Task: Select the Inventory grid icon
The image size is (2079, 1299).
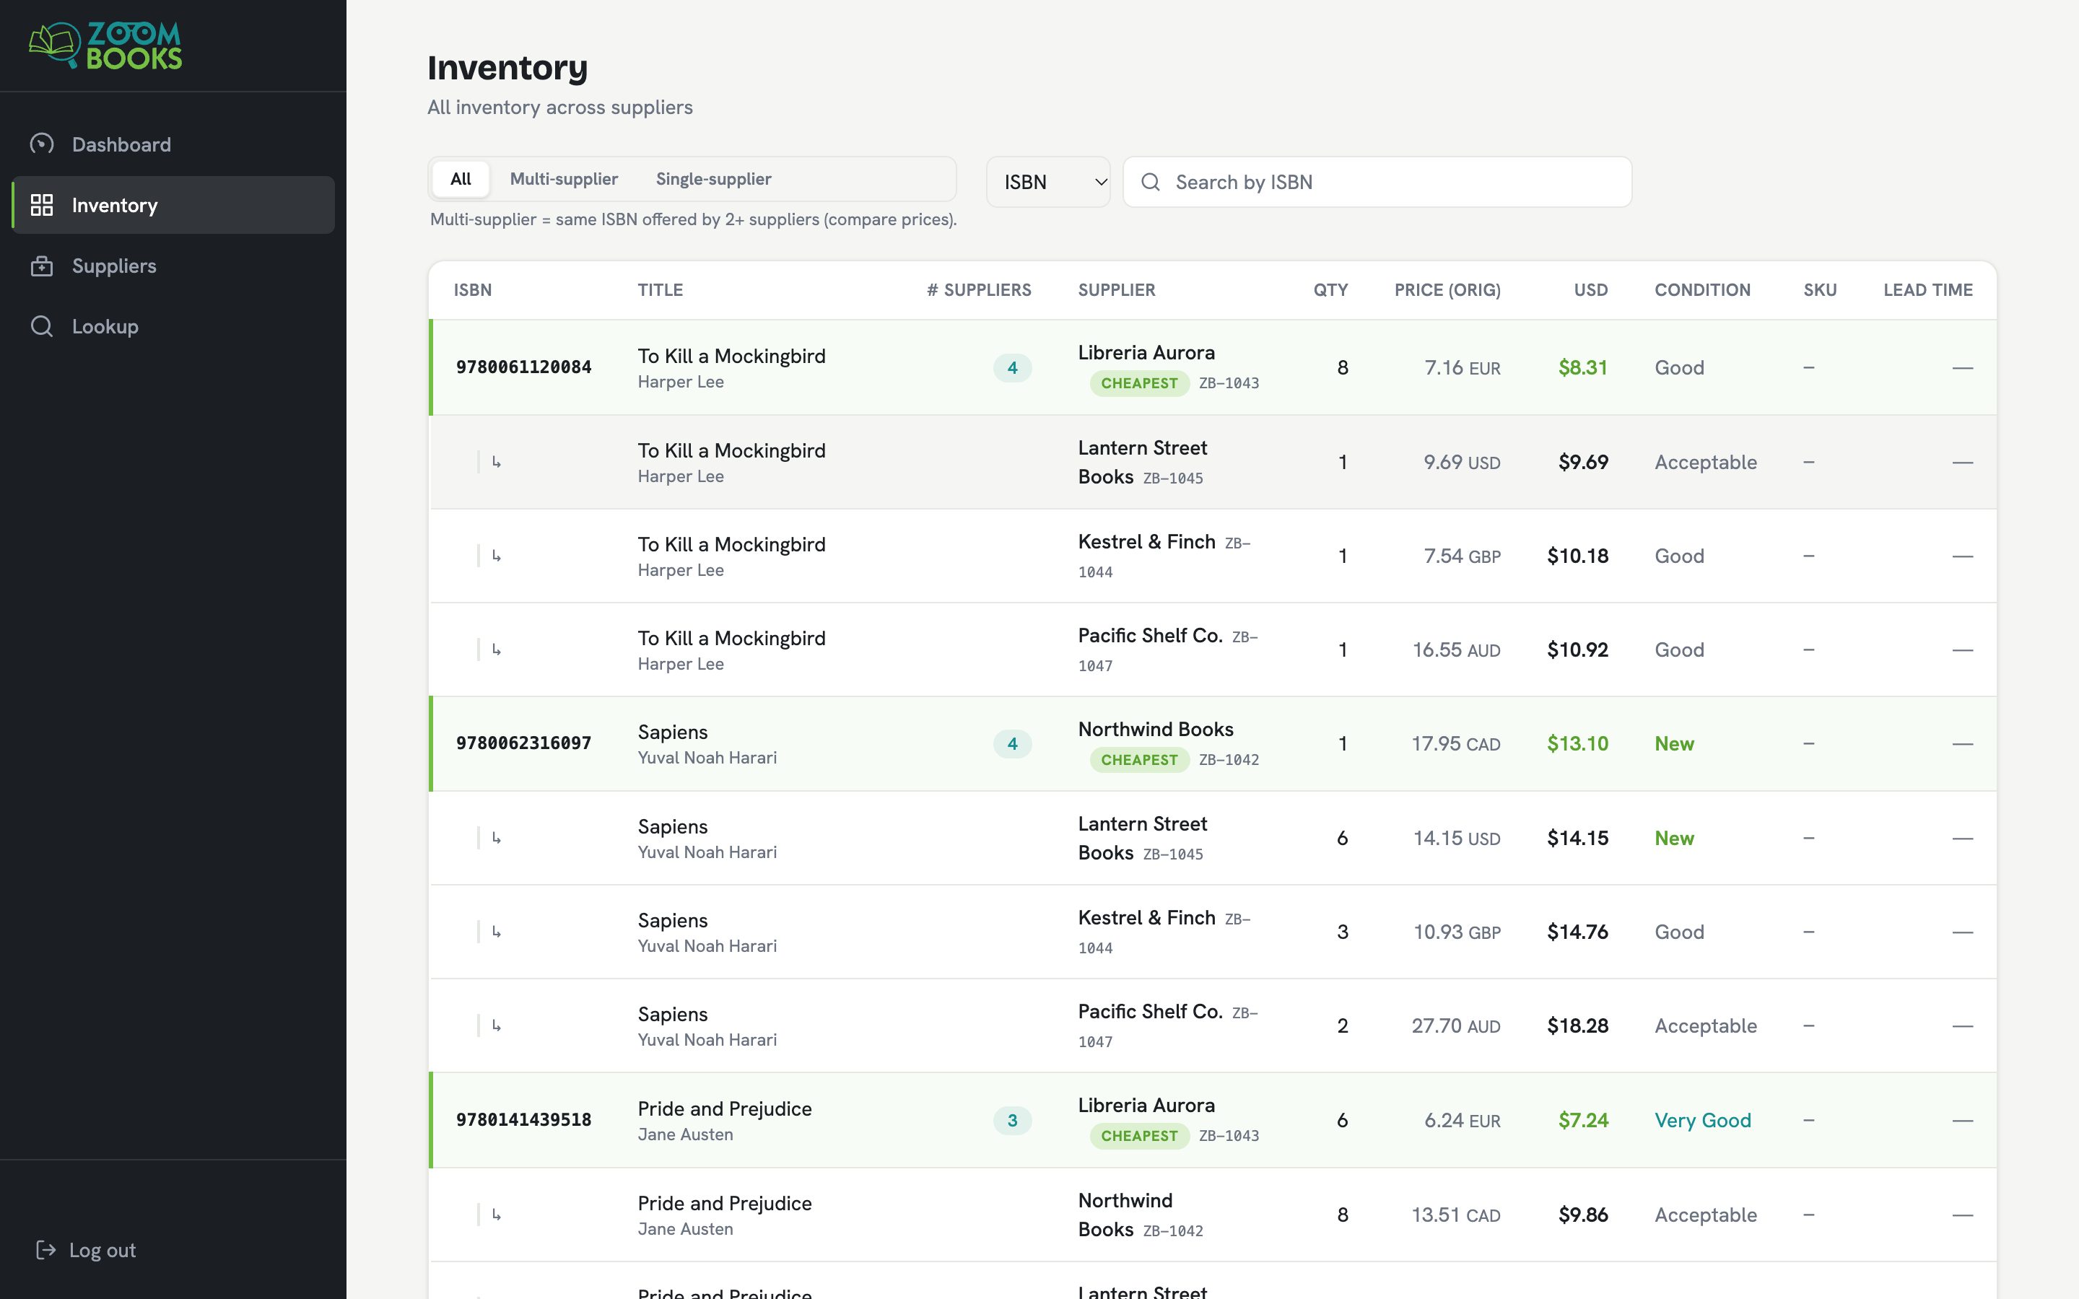Action: (x=41, y=206)
